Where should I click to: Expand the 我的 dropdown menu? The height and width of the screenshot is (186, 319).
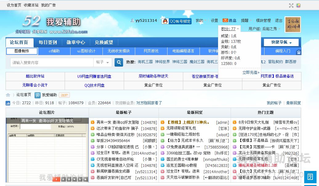(201, 21)
